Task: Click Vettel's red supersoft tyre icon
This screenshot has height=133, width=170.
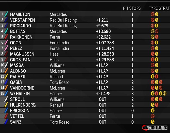Action: point(153,116)
